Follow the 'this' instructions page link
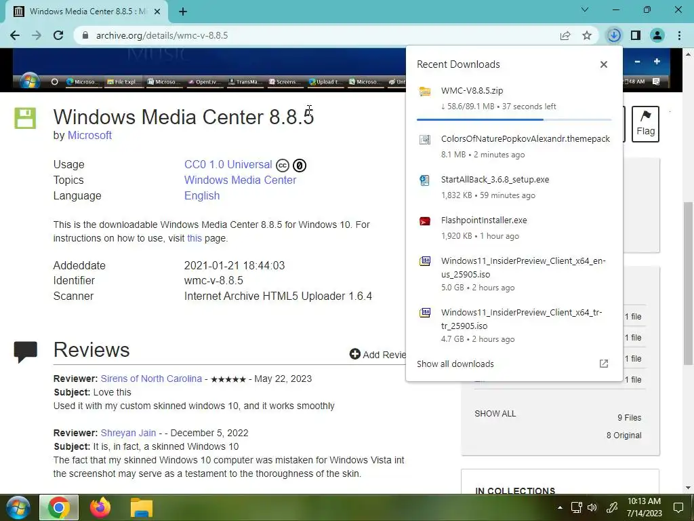Image resolution: width=694 pixels, height=521 pixels. click(x=195, y=238)
